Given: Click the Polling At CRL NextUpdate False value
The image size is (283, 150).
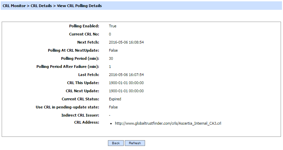Looking at the screenshot, I should click(113, 50).
